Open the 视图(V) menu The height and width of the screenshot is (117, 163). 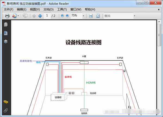[x=35, y=9]
